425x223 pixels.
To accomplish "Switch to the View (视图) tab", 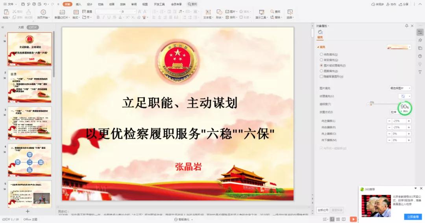I will click(x=145, y=4).
